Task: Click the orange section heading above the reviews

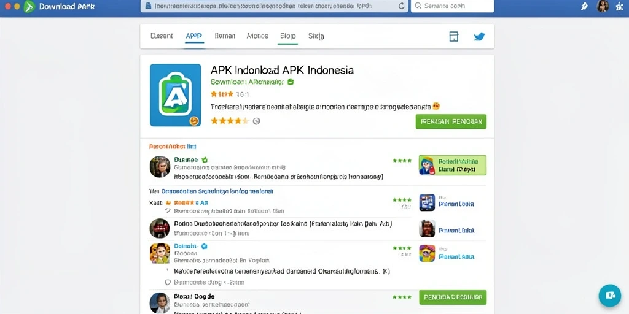Action: click(173, 147)
